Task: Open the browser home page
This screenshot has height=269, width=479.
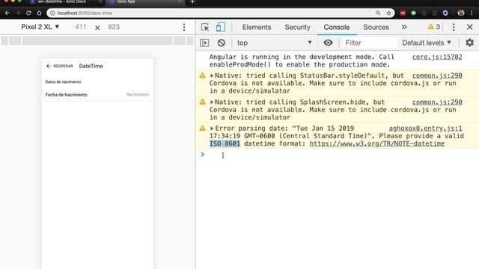Action: tap(39, 13)
